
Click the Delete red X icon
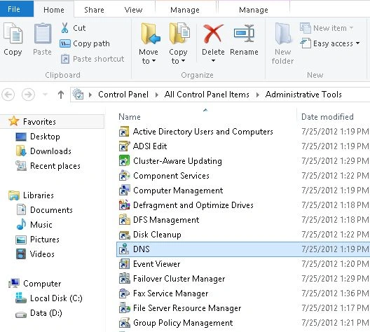click(x=213, y=34)
